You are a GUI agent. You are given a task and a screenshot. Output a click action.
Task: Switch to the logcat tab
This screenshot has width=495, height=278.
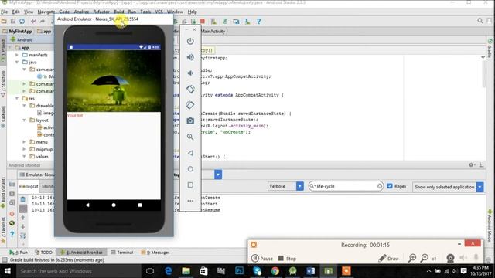[29, 186]
